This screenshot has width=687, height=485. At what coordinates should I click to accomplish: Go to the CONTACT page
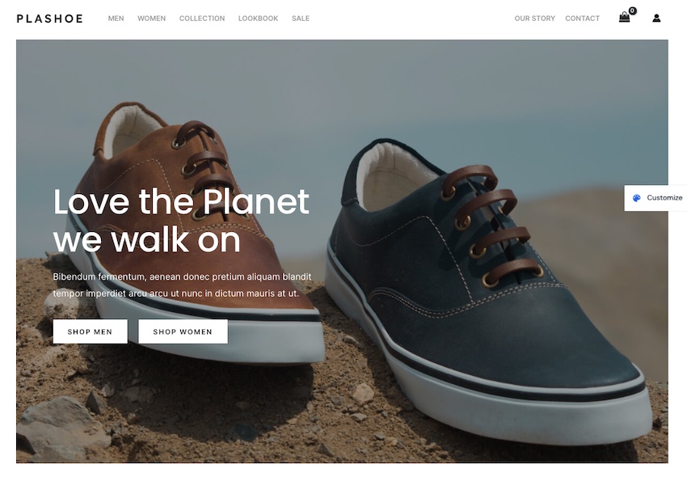click(x=582, y=19)
